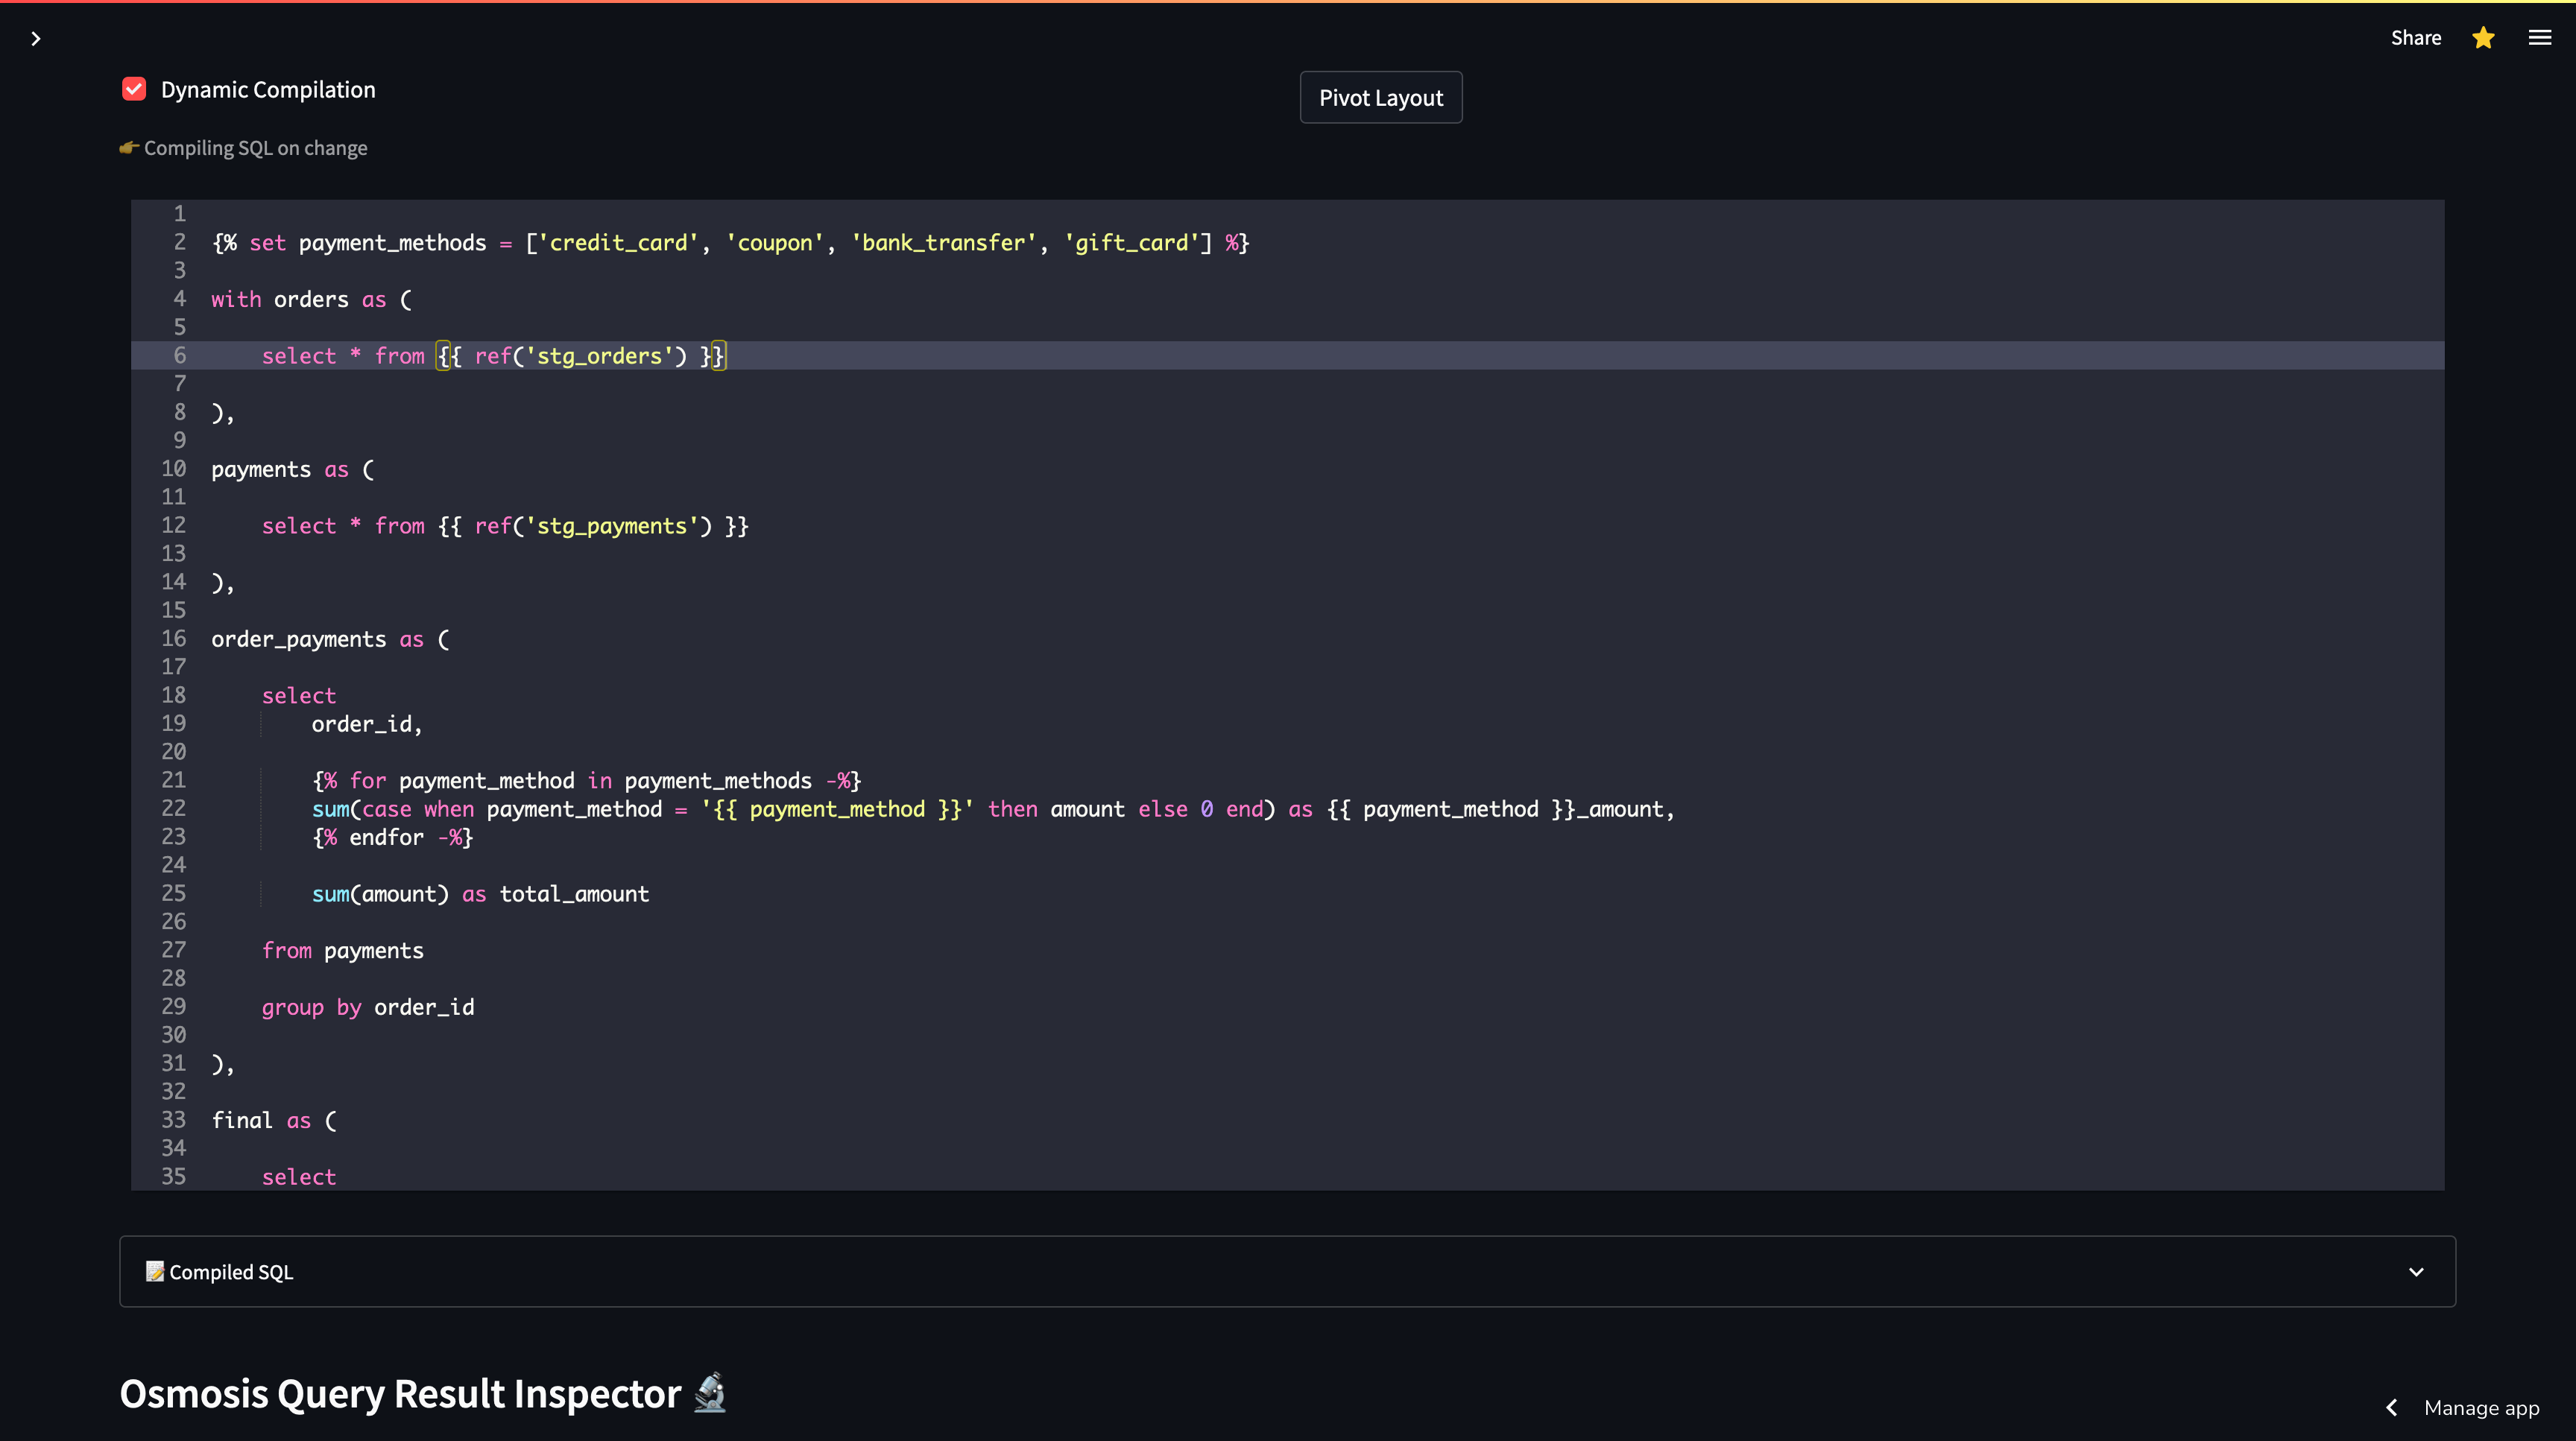Click the Pivot Layout button
Image resolution: width=2576 pixels, height=1441 pixels.
click(1380, 98)
